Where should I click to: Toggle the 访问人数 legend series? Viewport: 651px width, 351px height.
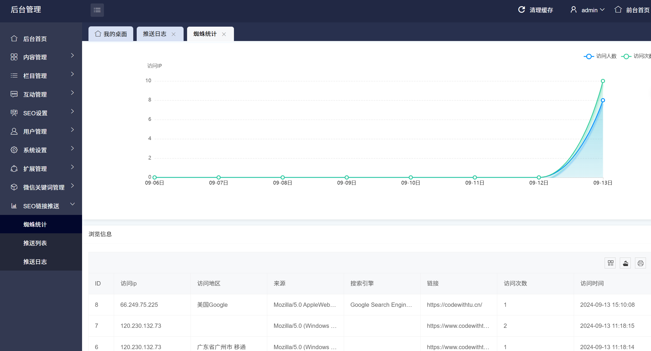coord(600,56)
